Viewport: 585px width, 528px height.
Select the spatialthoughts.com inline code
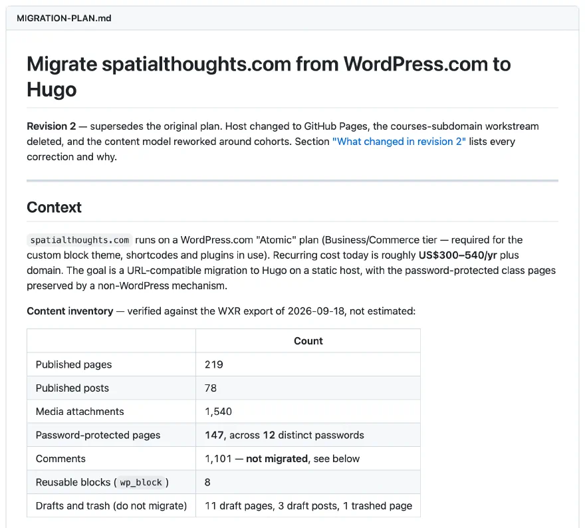click(80, 240)
